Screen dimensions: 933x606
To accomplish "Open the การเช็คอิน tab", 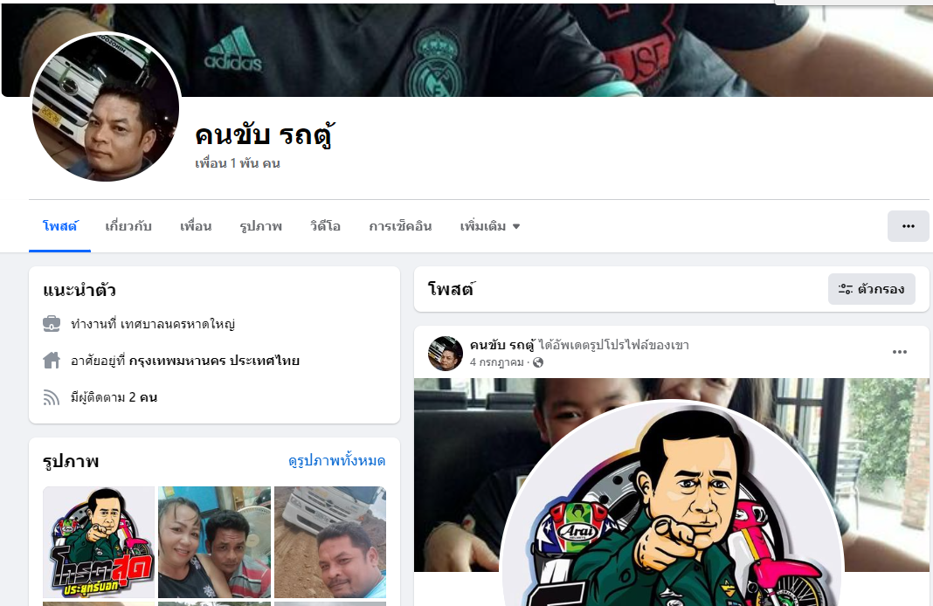I will [x=400, y=226].
